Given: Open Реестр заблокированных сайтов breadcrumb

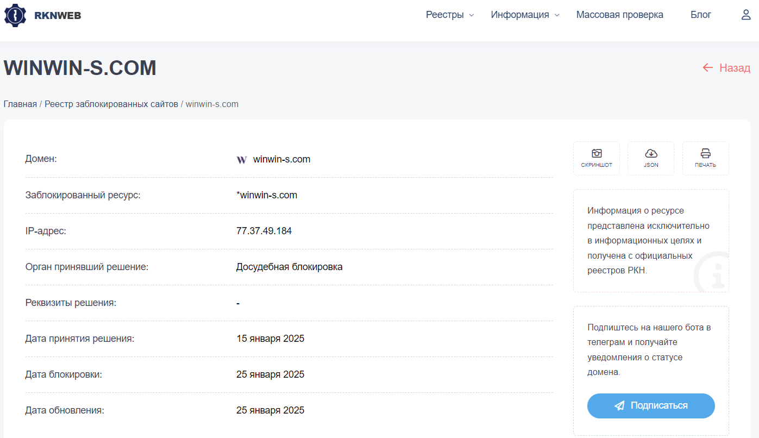Looking at the screenshot, I should (111, 104).
